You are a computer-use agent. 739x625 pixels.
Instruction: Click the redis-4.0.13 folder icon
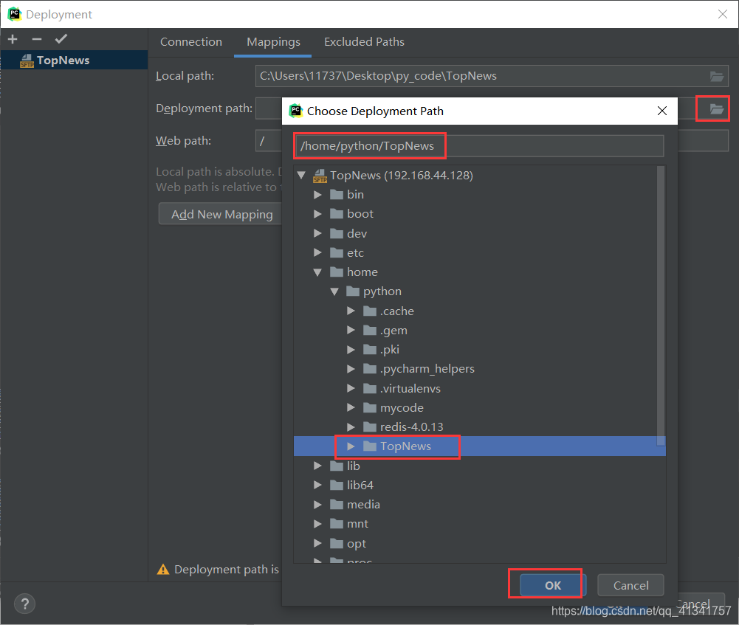click(370, 427)
